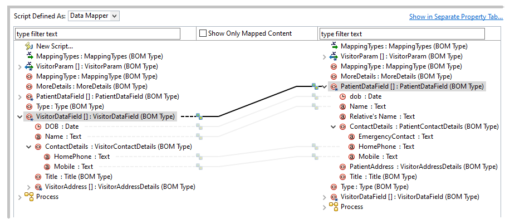Click PatientAddress red icon
The height and width of the screenshot is (219, 505).
coord(343,167)
